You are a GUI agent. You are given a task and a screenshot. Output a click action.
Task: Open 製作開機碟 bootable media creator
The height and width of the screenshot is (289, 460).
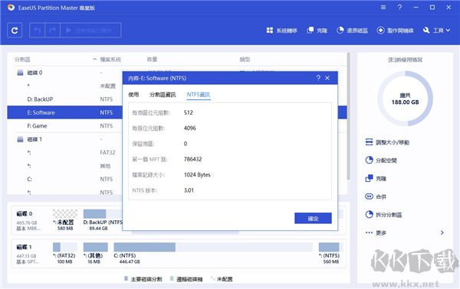pyautogui.click(x=395, y=31)
